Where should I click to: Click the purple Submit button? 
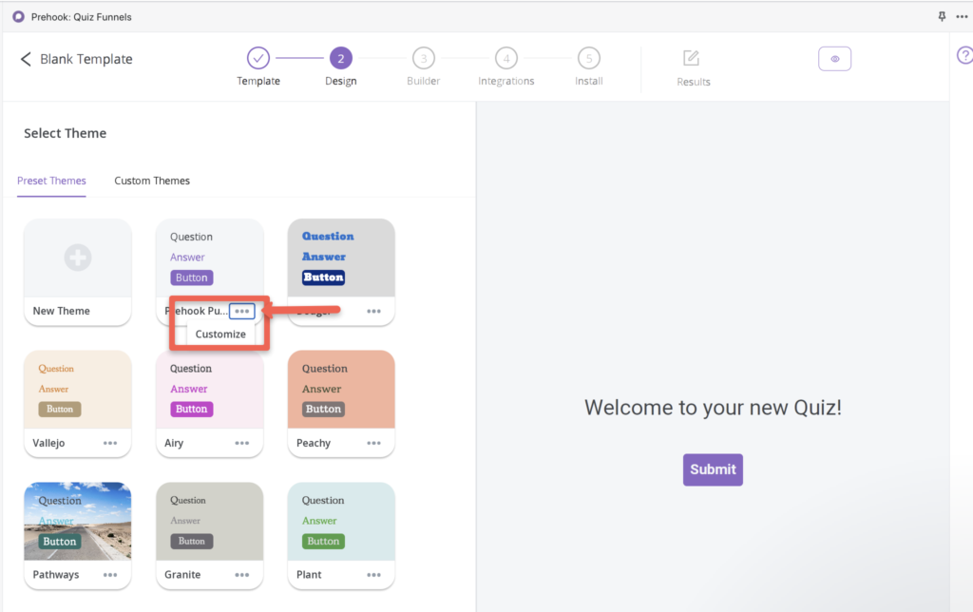[713, 469]
